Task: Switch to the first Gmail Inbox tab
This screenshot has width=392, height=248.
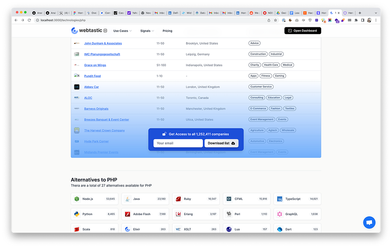Action: [160, 13]
